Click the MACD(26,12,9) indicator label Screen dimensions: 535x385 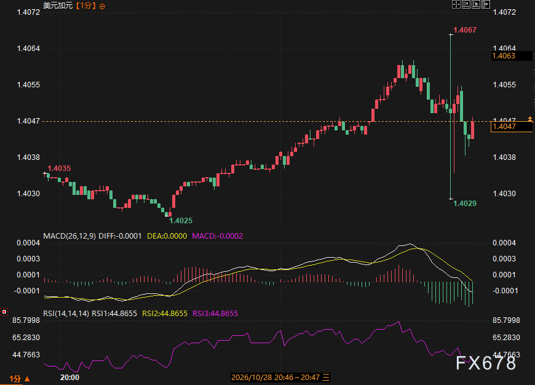pos(69,236)
